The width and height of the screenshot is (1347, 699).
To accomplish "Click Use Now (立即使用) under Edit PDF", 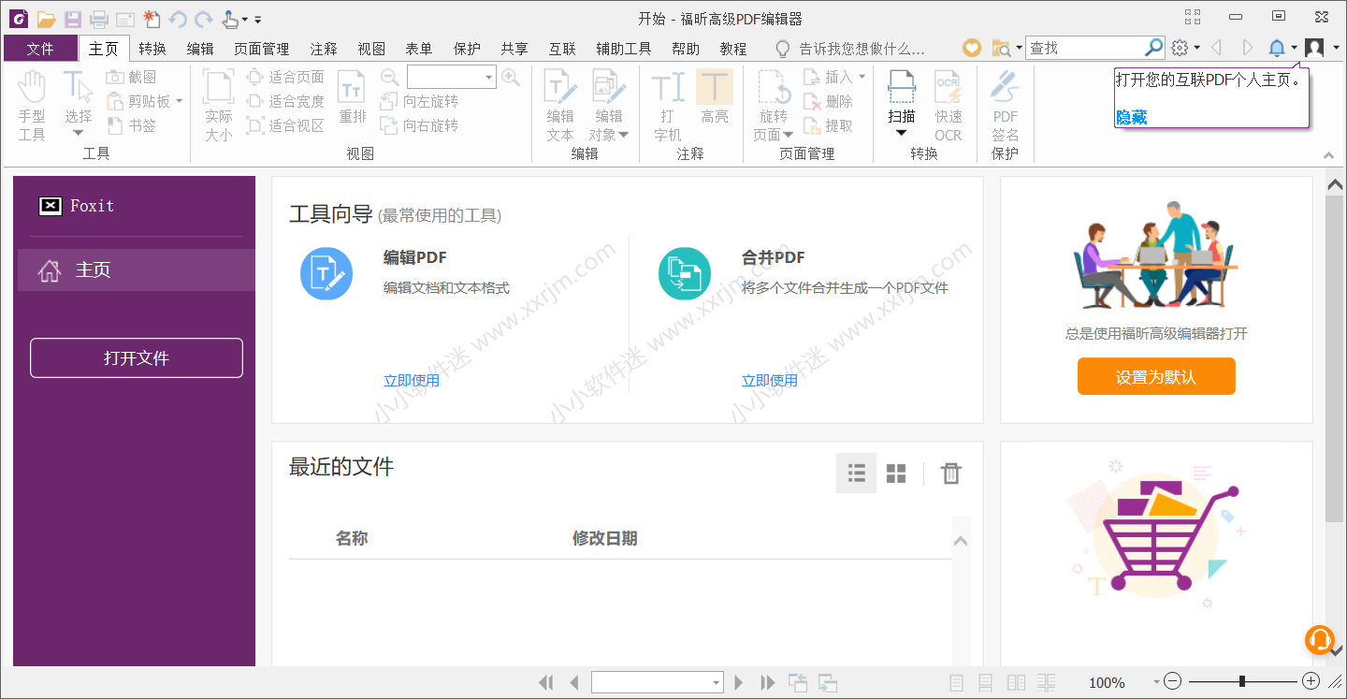I will [x=412, y=381].
